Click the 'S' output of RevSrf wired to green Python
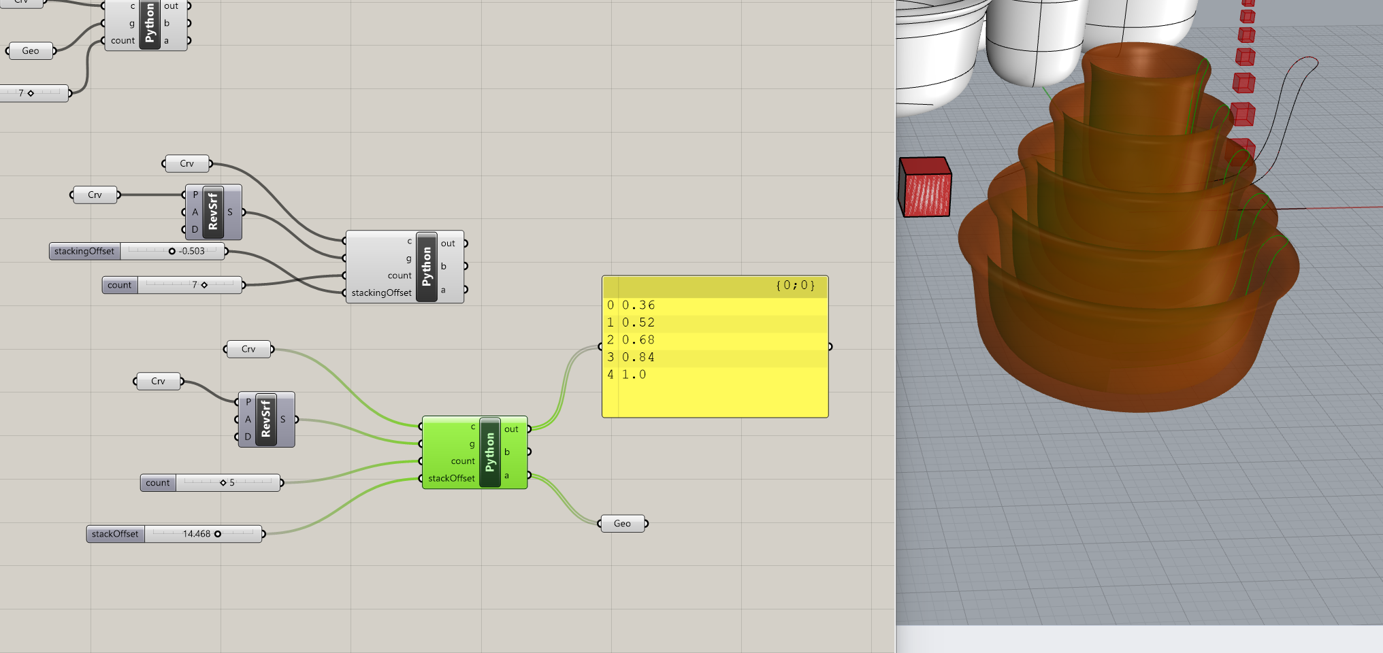1383x653 pixels. [x=283, y=419]
